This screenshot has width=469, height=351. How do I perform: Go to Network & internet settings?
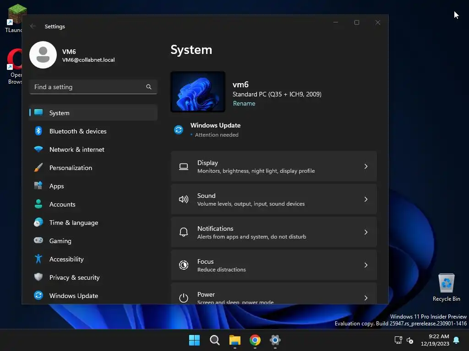[93, 149]
